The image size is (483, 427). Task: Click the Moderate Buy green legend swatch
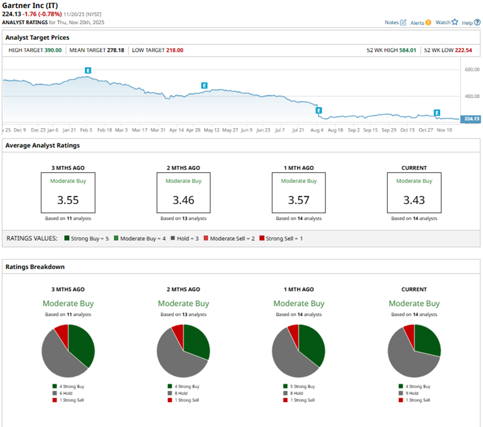116,238
